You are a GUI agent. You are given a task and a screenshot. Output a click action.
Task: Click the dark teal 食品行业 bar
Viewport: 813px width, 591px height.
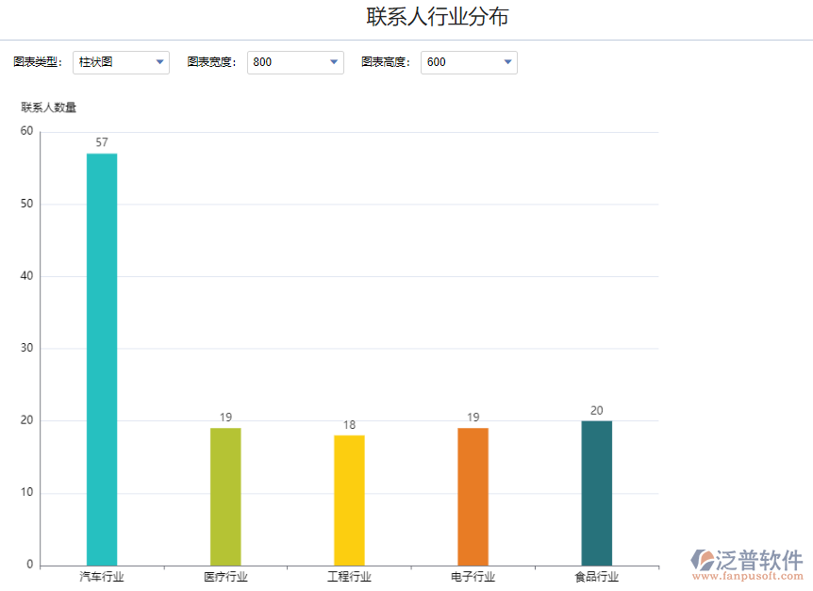tap(596, 492)
